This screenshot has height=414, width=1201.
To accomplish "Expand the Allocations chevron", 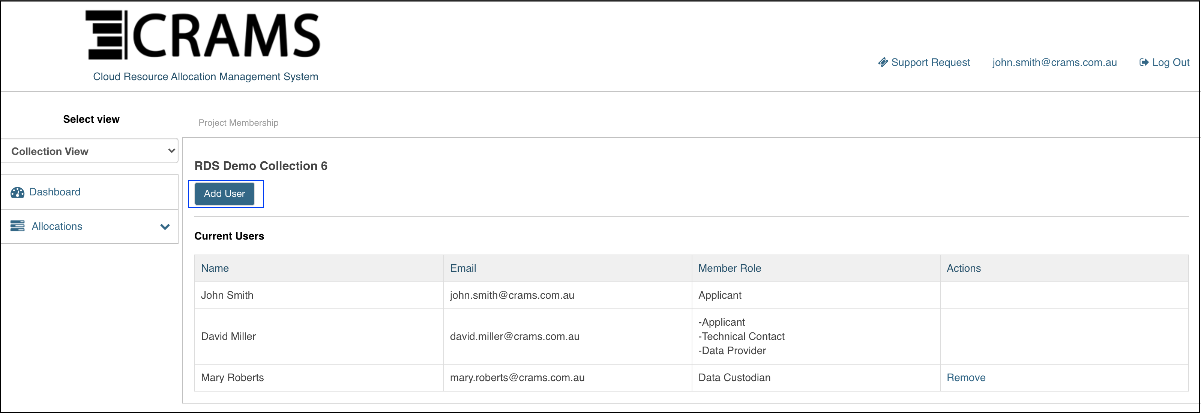I will pos(165,227).
